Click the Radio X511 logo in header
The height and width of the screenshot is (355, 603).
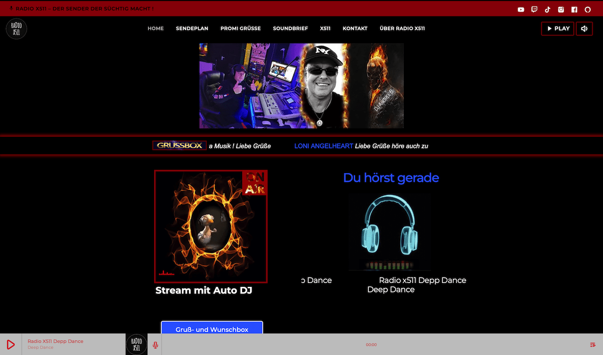click(x=16, y=29)
